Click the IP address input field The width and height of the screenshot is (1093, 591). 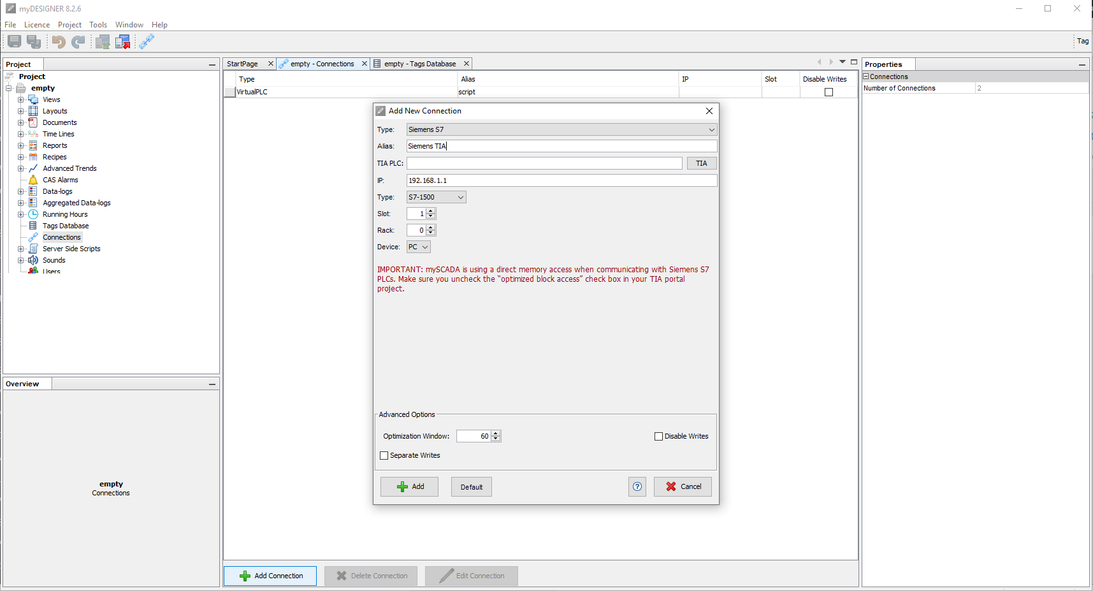(561, 180)
